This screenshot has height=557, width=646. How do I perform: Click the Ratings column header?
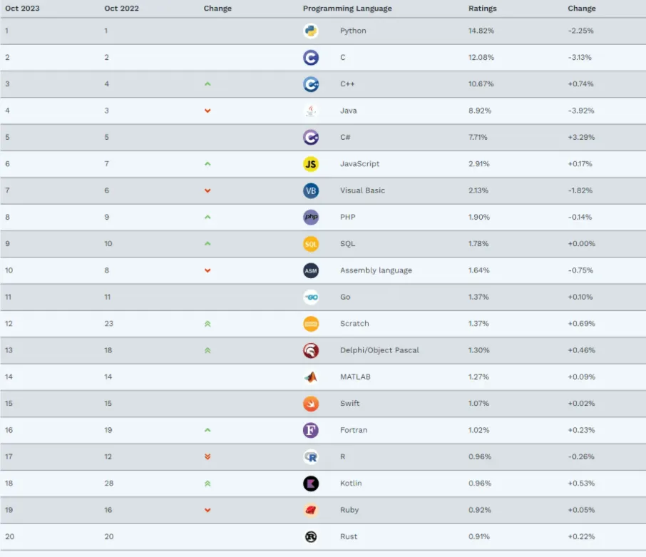click(x=482, y=9)
